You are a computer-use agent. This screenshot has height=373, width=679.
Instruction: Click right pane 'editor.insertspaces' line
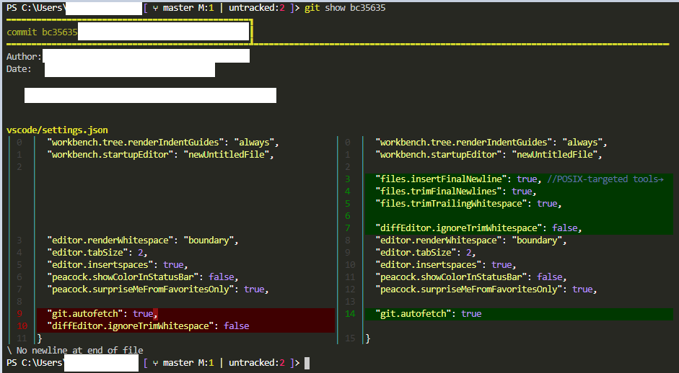pos(446,264)
